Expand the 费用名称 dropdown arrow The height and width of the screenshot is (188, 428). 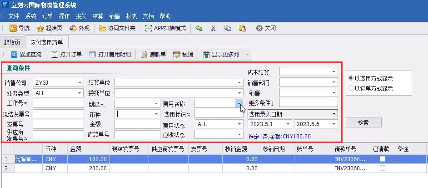pyautogui.click(x=239, y=103)
